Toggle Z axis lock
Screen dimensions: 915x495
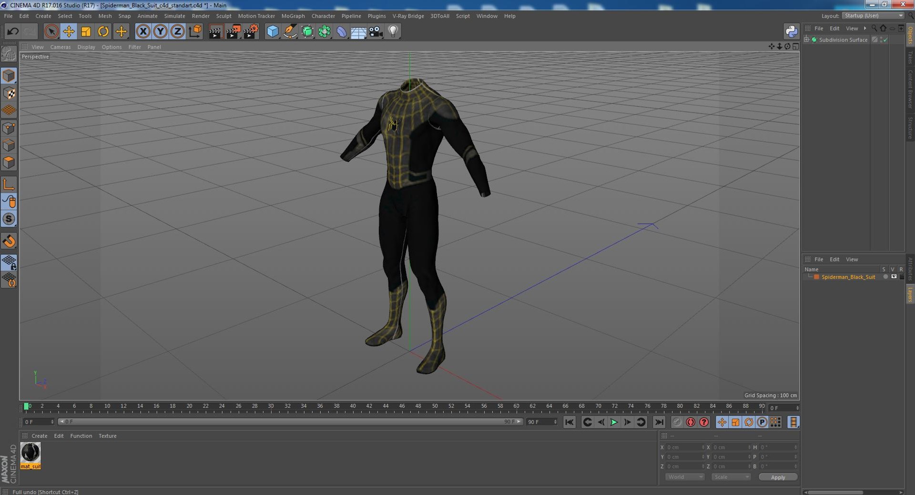click(177, 31)
